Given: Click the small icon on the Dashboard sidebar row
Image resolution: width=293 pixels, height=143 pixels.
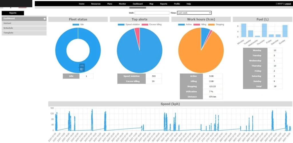Looking at the screenshot, I should (x=45, y=19).
